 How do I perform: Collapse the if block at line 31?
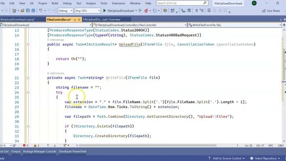point(28,126)
